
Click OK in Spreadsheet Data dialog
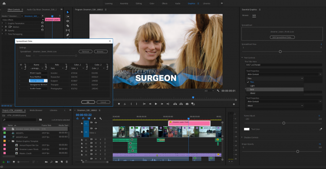coord(88,102)
